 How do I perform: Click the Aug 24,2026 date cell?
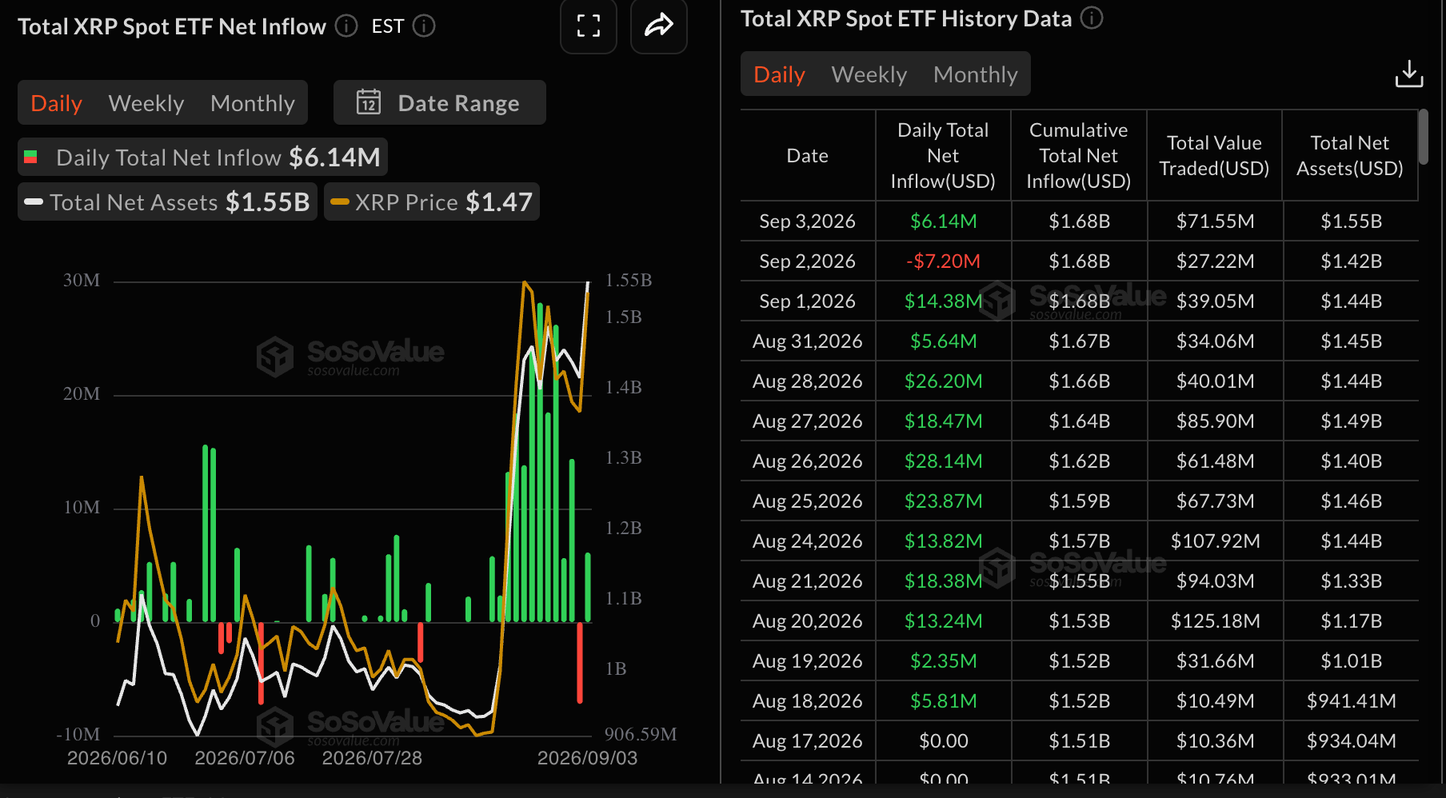tap(808, 541)
